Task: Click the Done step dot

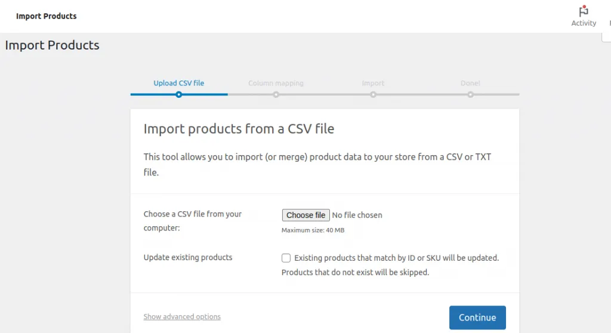Action: pyautogui.click(x=470, y=94)
